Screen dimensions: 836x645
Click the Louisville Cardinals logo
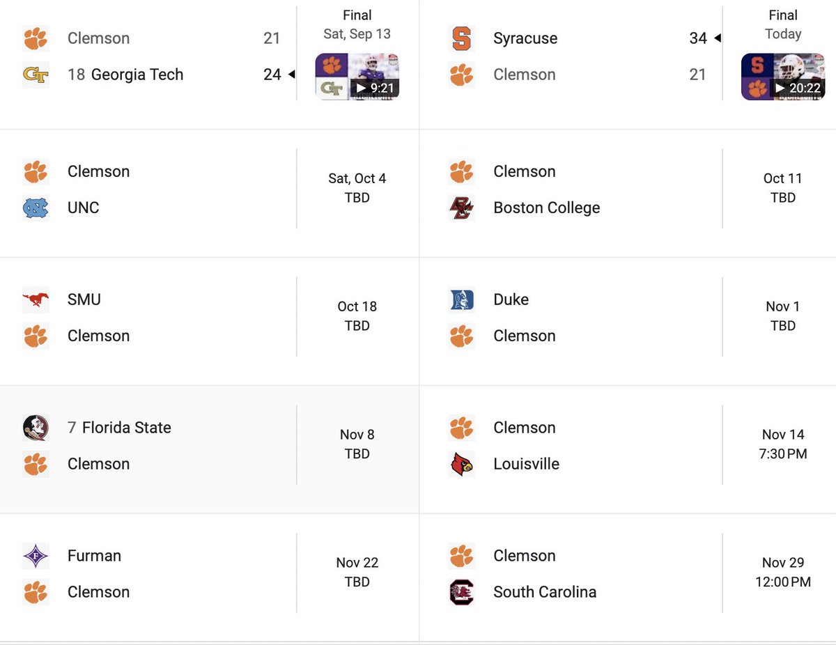point(461,464)
